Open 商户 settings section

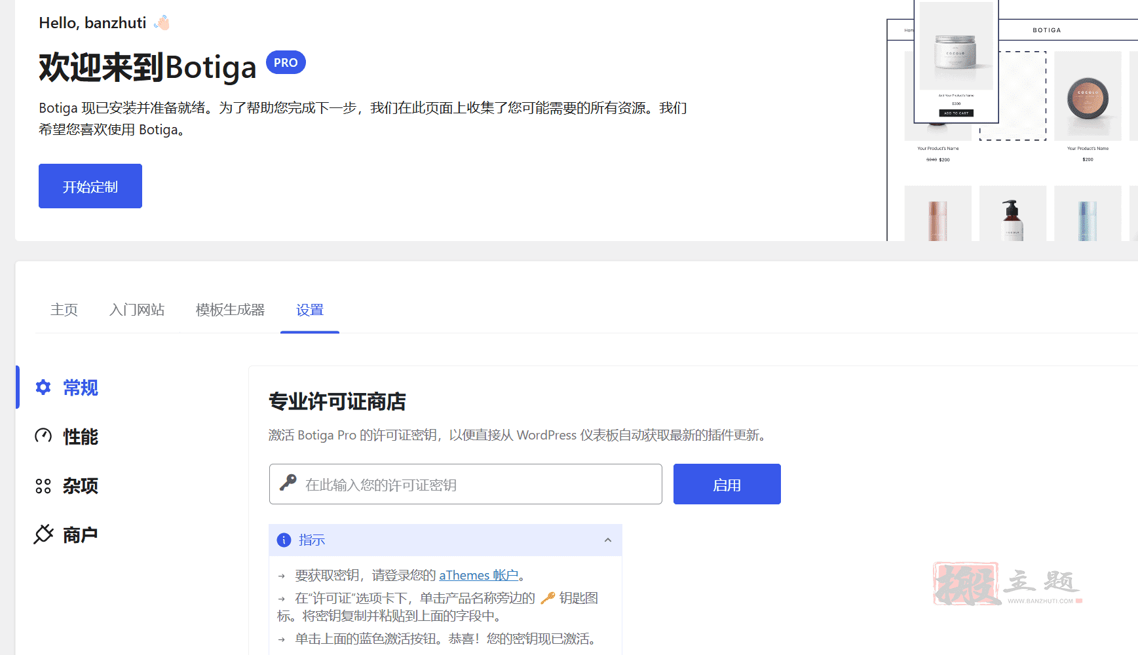(81, 535)
